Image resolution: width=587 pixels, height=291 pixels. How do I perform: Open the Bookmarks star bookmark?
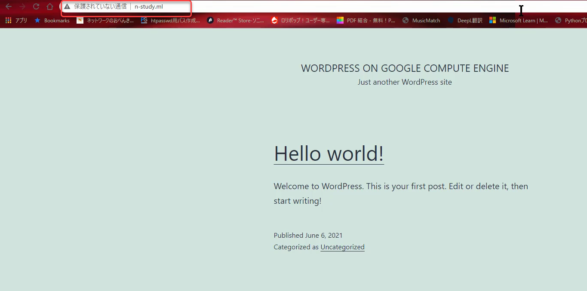point(52,20)
